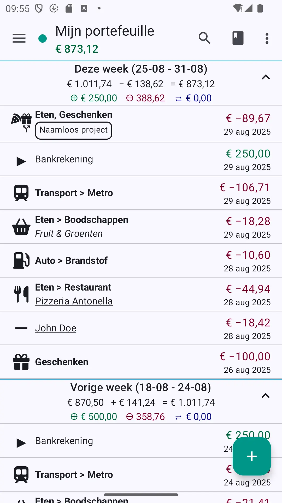Viewport: 282px width, 503px height.
Task: Tap the Geschenken gift icon
Action: point(21,362)
